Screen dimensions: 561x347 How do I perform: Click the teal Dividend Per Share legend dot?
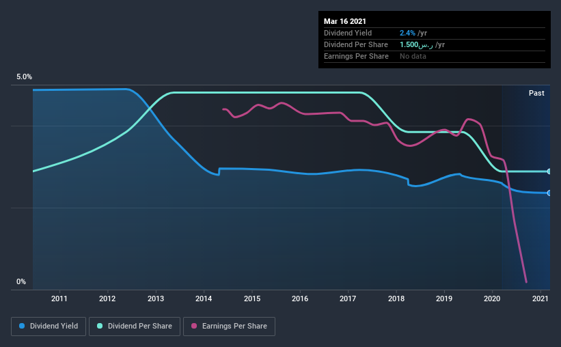100,326
